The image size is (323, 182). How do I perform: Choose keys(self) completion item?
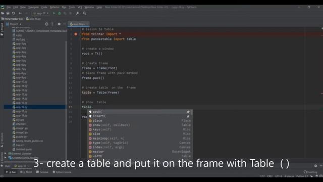pyautogui.click(x=139, y=129)
